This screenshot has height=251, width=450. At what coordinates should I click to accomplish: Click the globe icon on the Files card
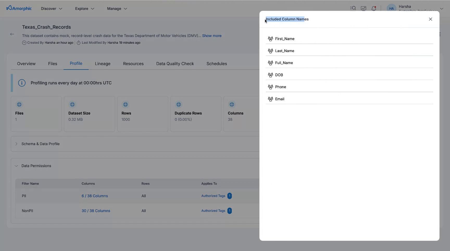19,104
